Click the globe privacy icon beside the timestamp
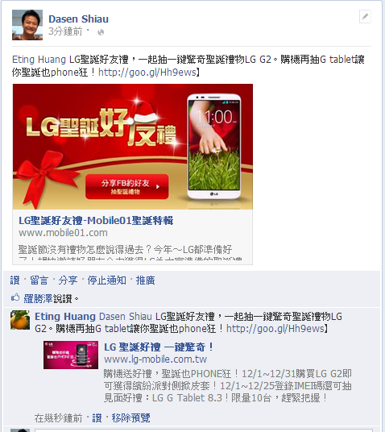 point(101,32)
